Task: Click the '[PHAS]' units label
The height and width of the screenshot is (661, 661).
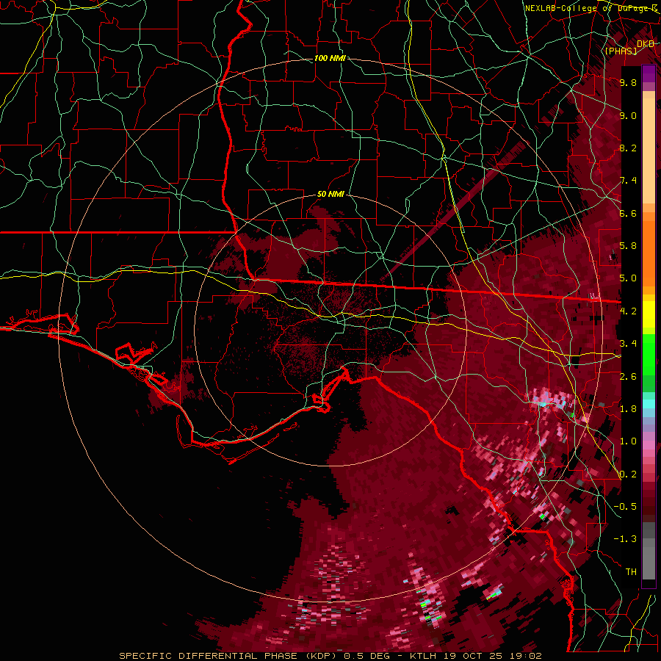Action: (x=621, y=51)
